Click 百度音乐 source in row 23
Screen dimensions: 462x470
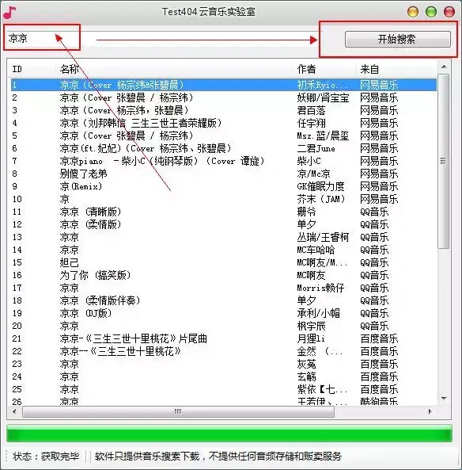coord(379,364)
